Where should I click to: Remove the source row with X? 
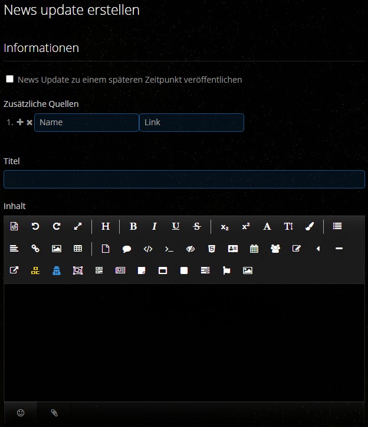(29, 122)
